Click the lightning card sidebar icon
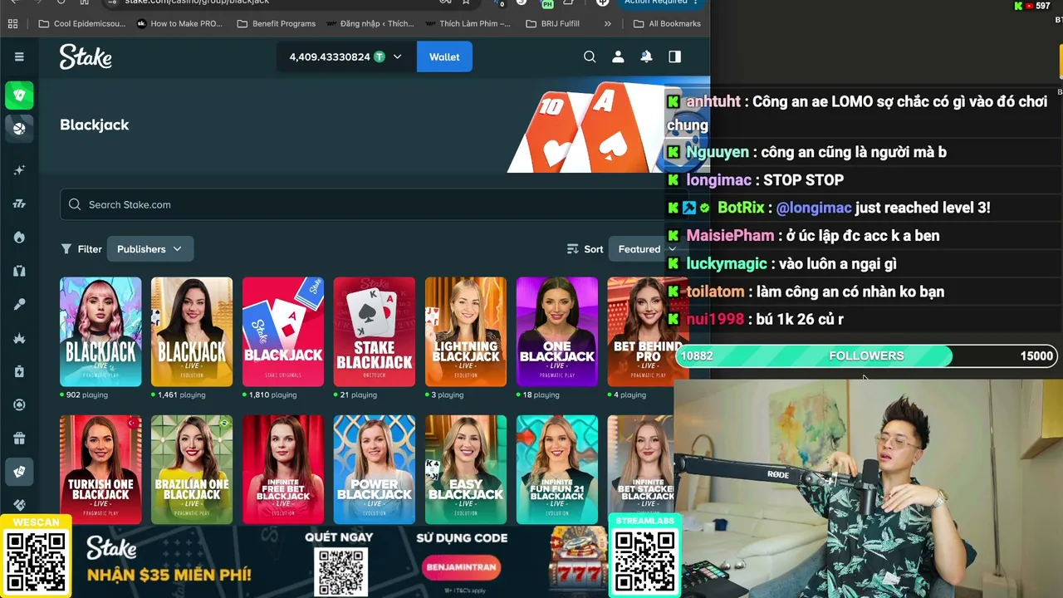This screenshot has width=1063, height=598. tap(19, 371)
